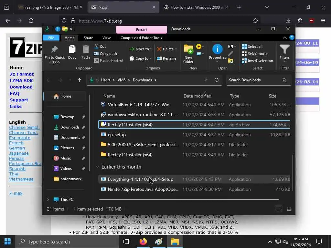Image resolution: width=331 pixels, height=248 pixels.
Task: Open the Delete dropdown arrow
Action: [x=176, y=49]
